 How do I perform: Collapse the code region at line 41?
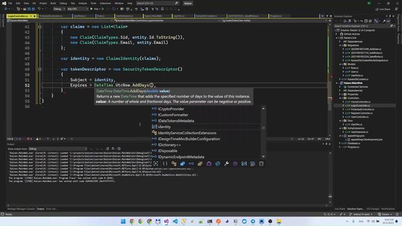point(40,26)
